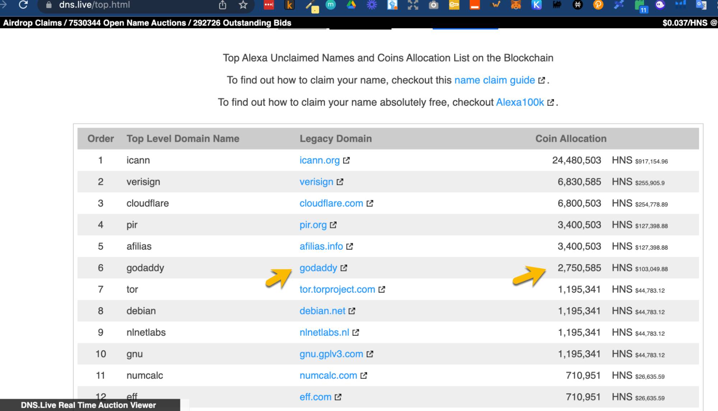Viewport: 718px width, 411px height.
Task: Click the DNS.Live Real Time Auction Viewer banner
Action: [x=88, y=405]
